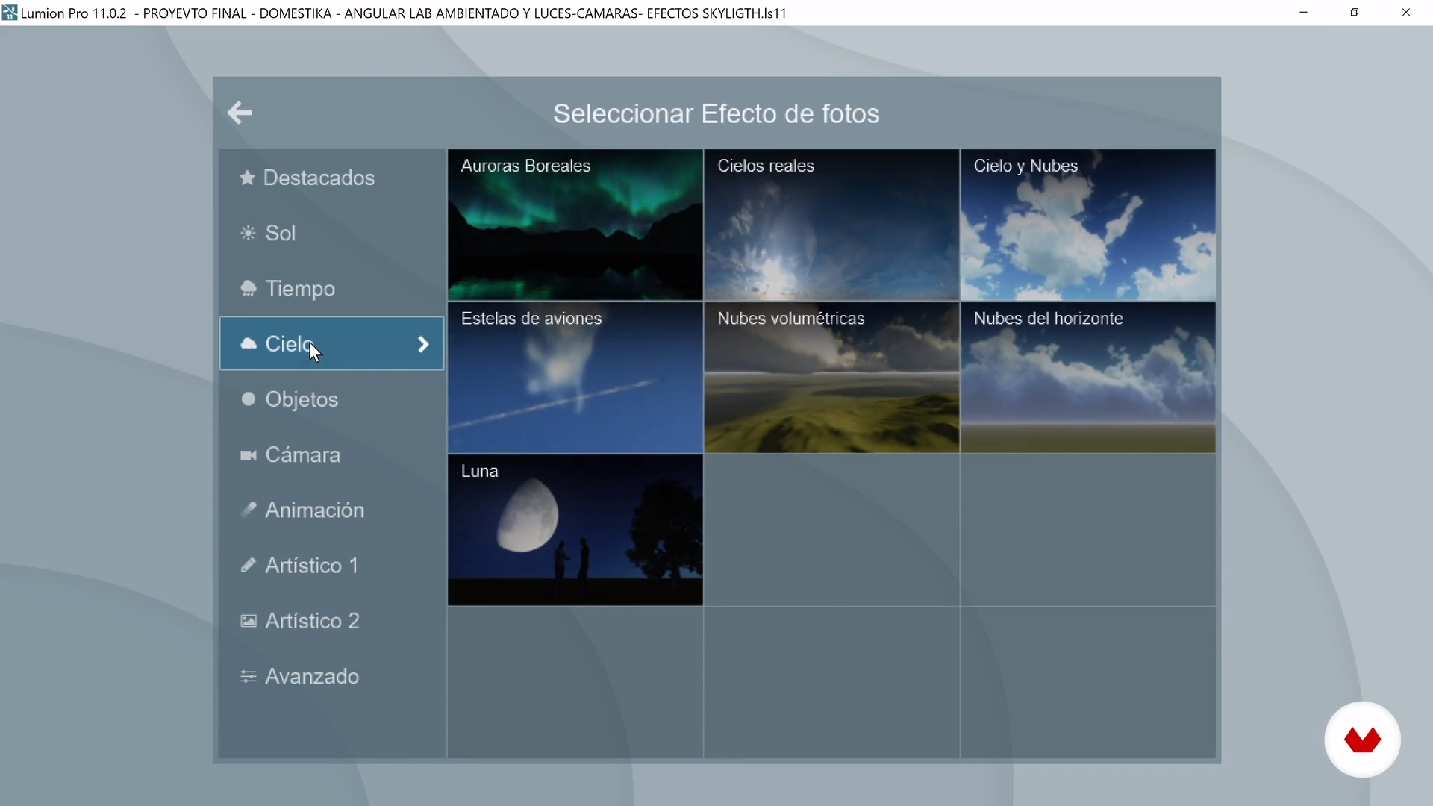Select the Cámara category

[x=332, y=454]
